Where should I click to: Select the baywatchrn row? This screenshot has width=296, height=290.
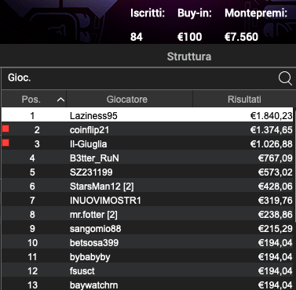tap(148, 285)
